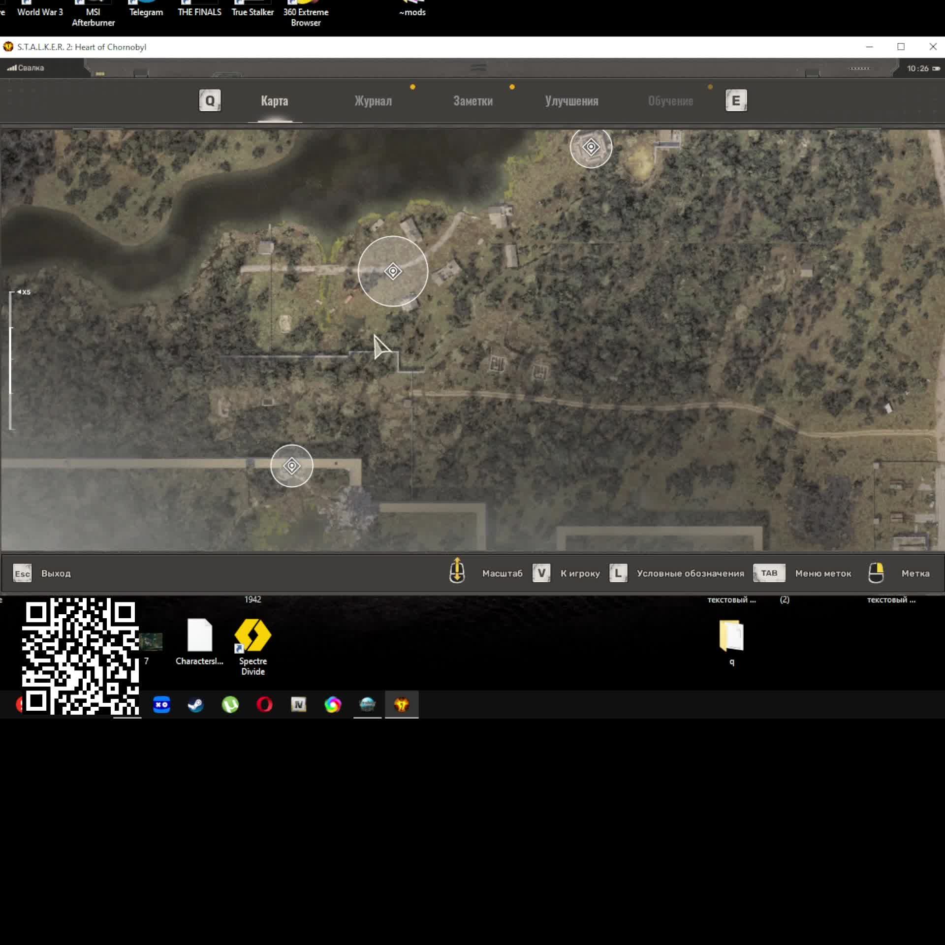Select the lower-left map marker on road
Screen dimensions: 945x945
tap(291, 466)
